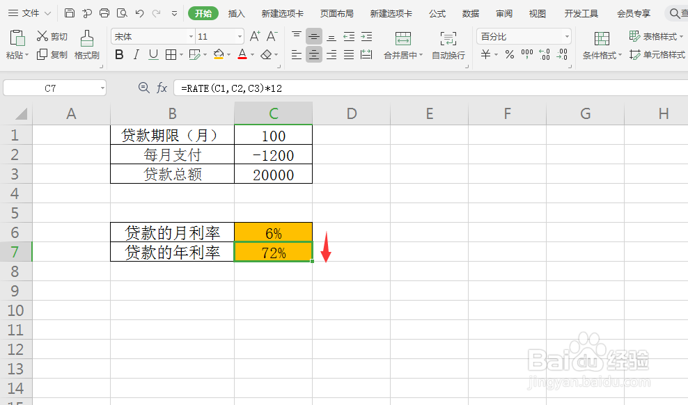Pick fill color bucket swatch
The image size is (688, 405).
click(219, 55)
